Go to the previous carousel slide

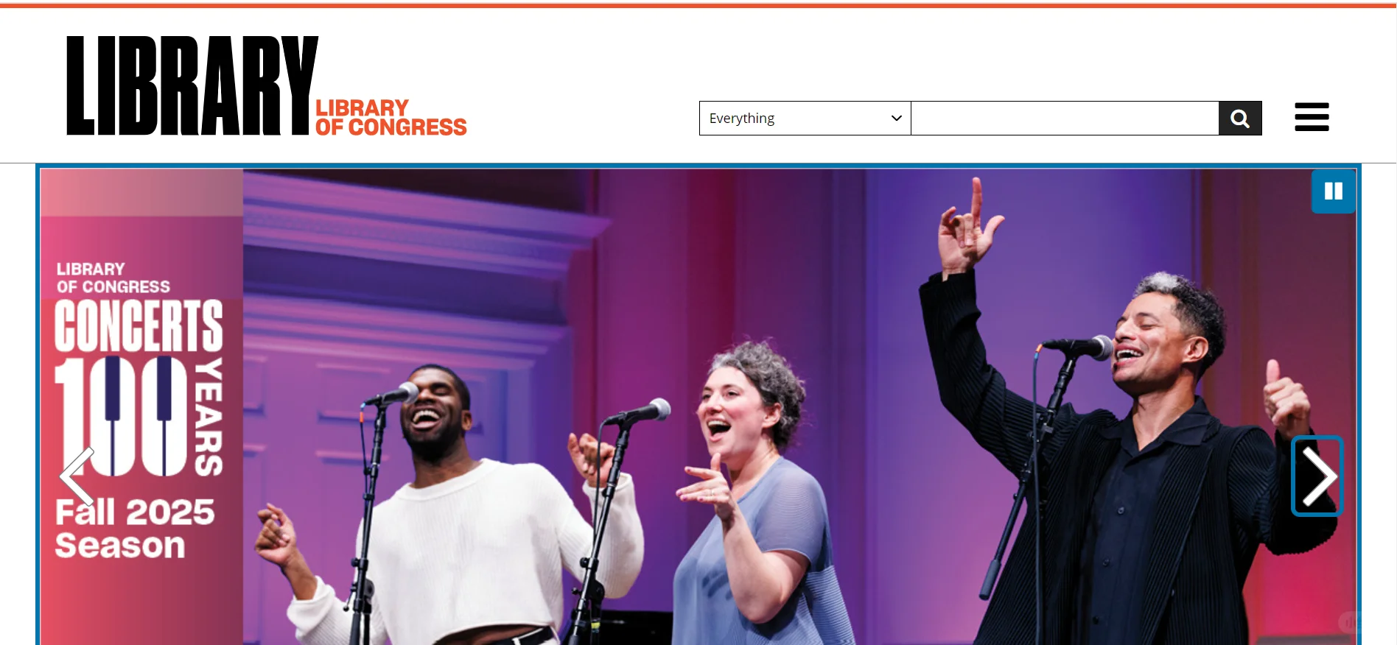[x=77, y=476]
